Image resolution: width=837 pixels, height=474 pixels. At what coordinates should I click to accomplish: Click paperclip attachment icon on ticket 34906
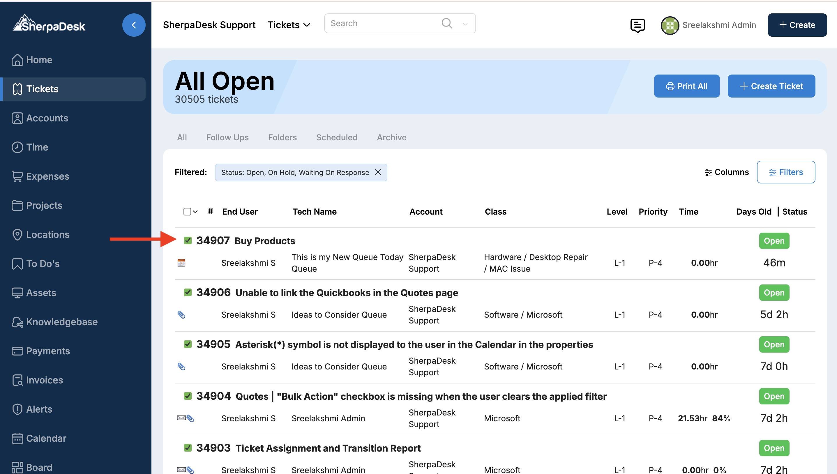coord(181,314)
